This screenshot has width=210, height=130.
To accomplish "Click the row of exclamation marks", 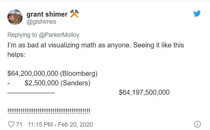I will [49, 111].
